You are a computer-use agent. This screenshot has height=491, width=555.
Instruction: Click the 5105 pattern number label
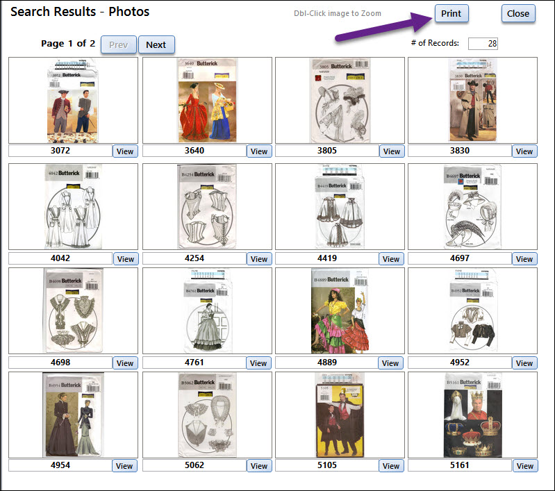(x=327, y=465)
